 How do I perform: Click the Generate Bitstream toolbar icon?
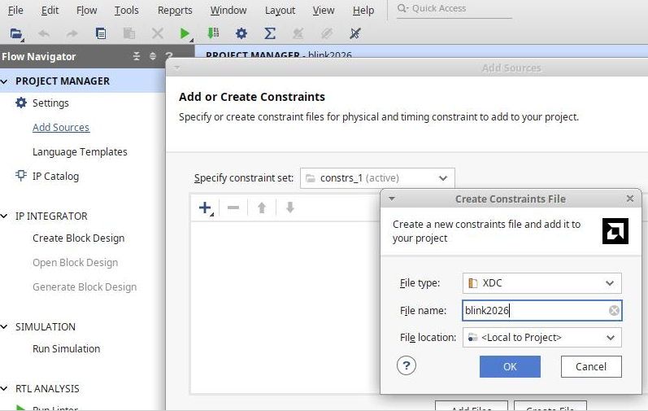[213, 33]
